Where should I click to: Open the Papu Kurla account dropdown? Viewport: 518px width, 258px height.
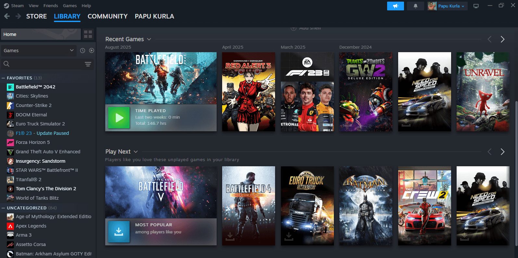tap(451, 6)
